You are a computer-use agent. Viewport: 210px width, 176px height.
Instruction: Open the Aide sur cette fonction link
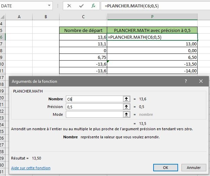pyautogui.click(x=31, y=168)
